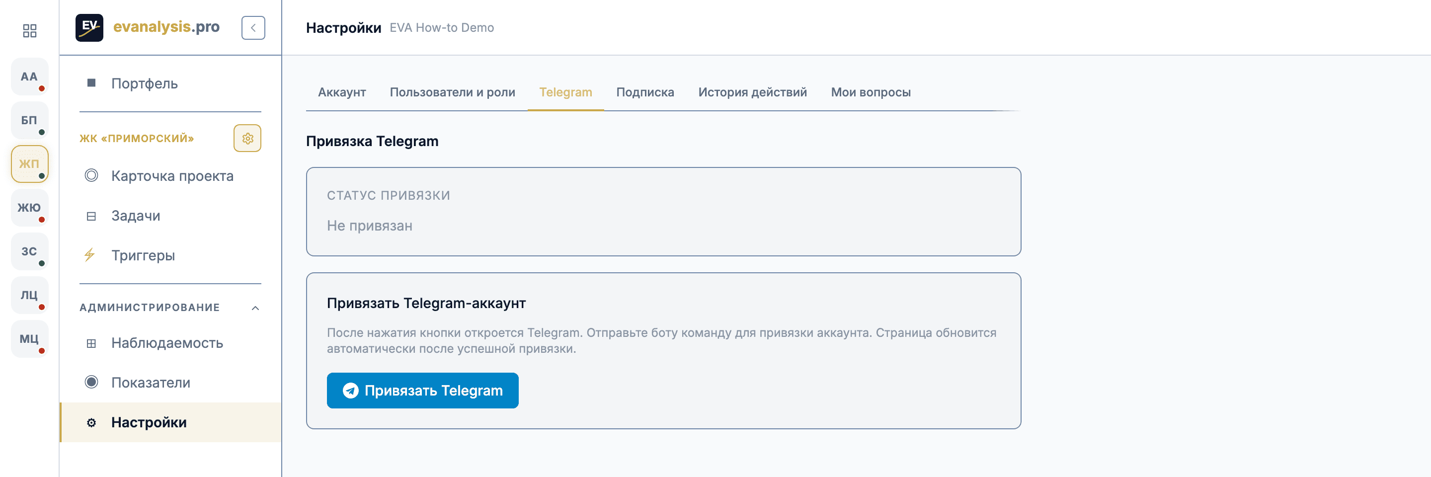1431x477 pixels.
Task: Open Портфель in the sidebar
Action: tap(170, 83)
